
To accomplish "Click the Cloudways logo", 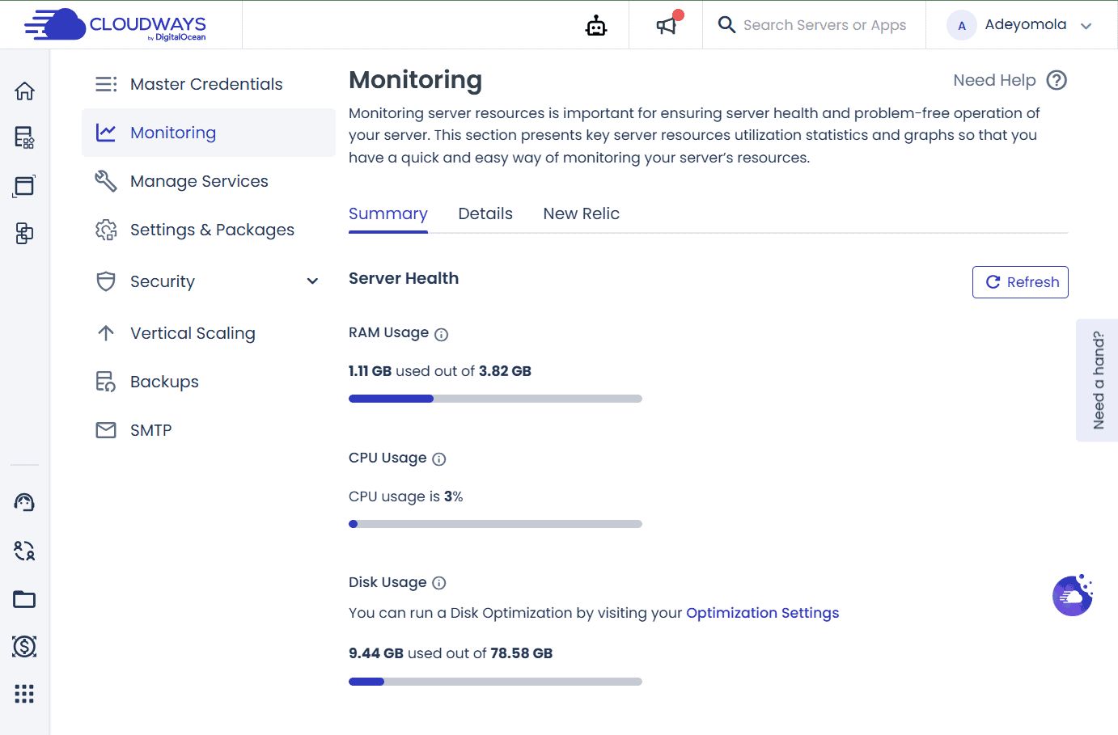I will [115, 25].
